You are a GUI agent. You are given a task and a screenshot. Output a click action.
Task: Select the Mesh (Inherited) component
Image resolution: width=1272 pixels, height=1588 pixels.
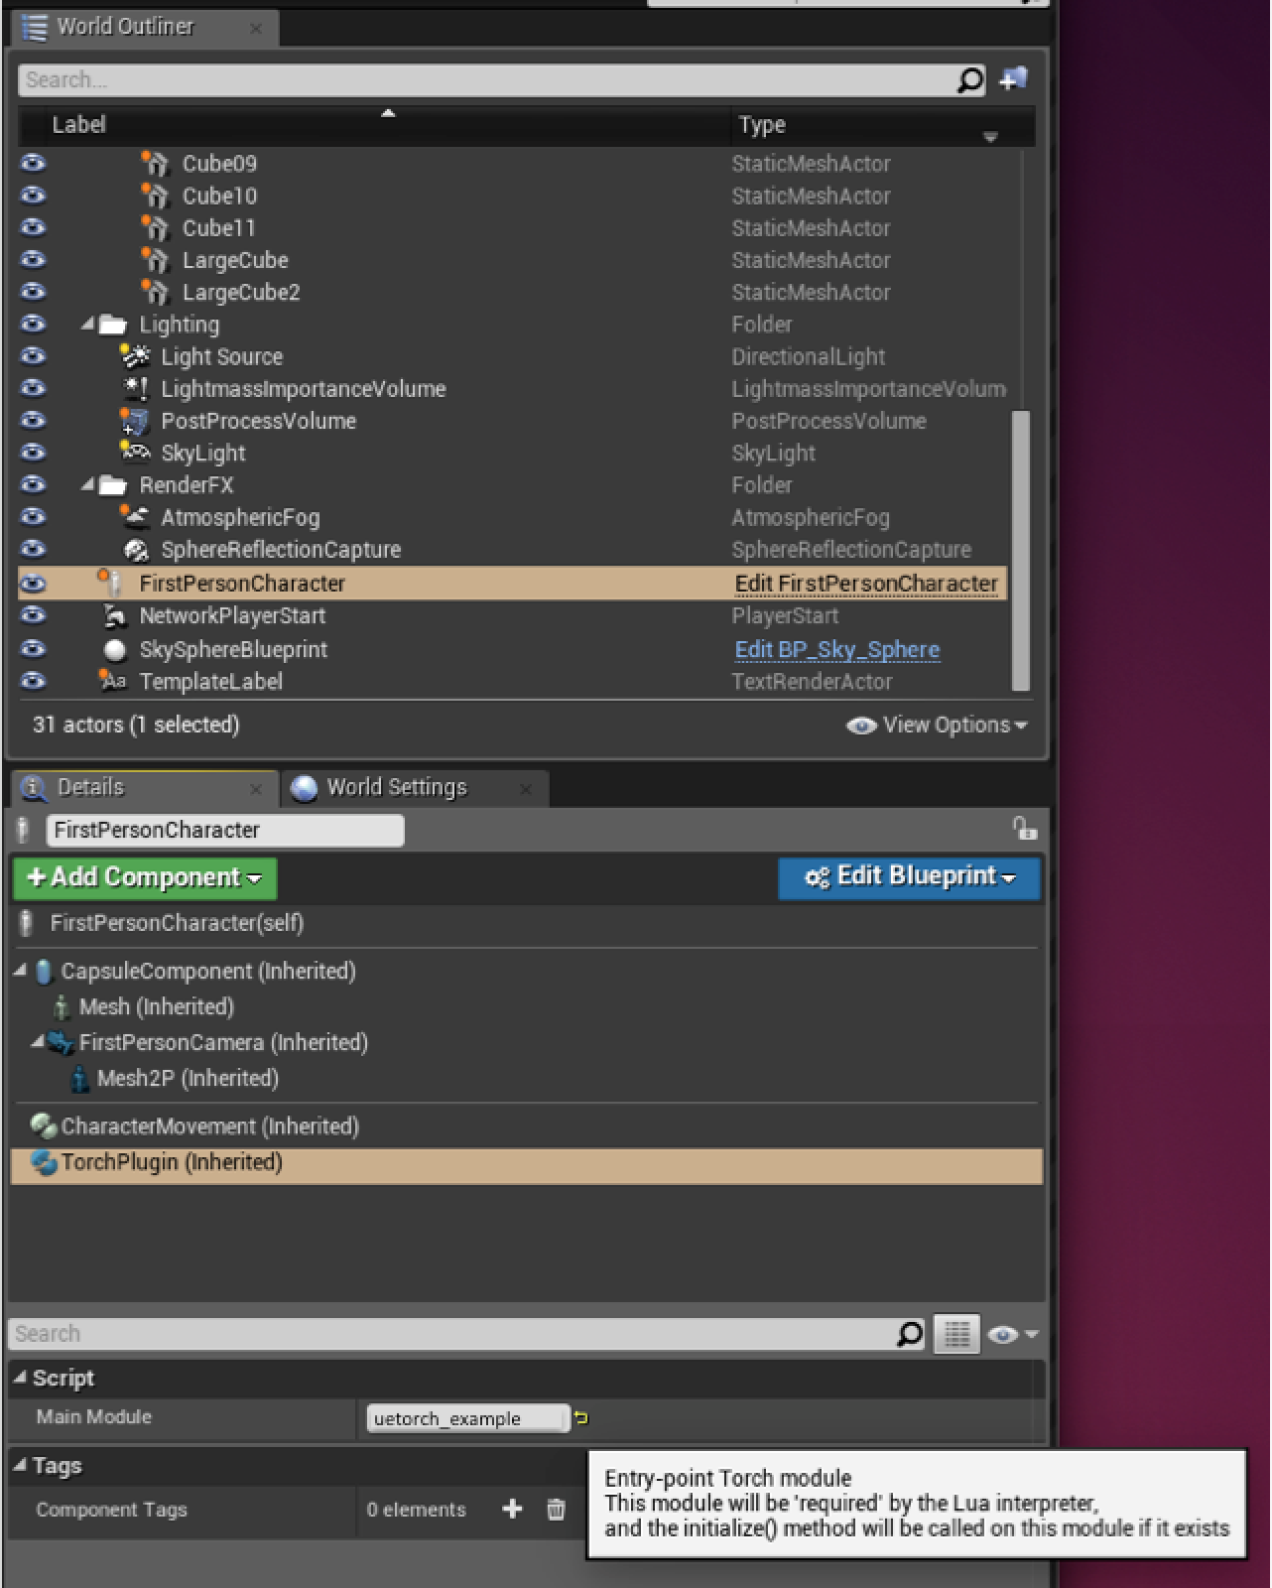click(x=157, y=1007)
